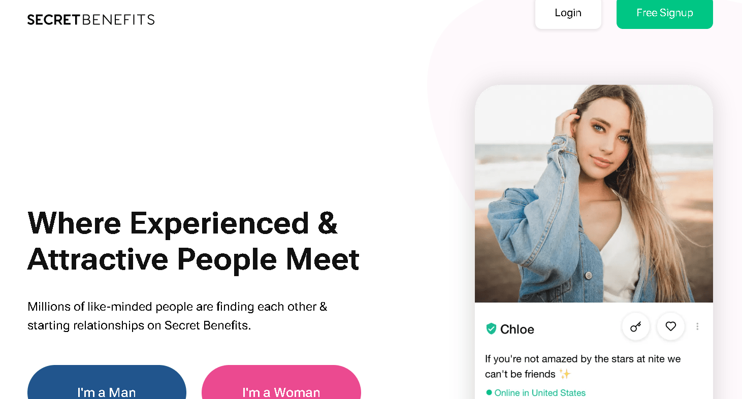The image size is (742, 399).
Task: Open the Login page
Action: click(568, 13)
